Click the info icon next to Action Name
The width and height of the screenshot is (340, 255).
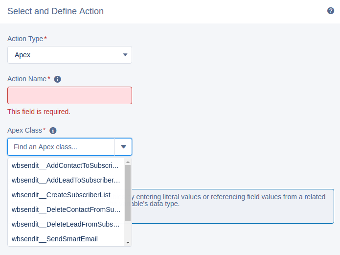point(57,79)
